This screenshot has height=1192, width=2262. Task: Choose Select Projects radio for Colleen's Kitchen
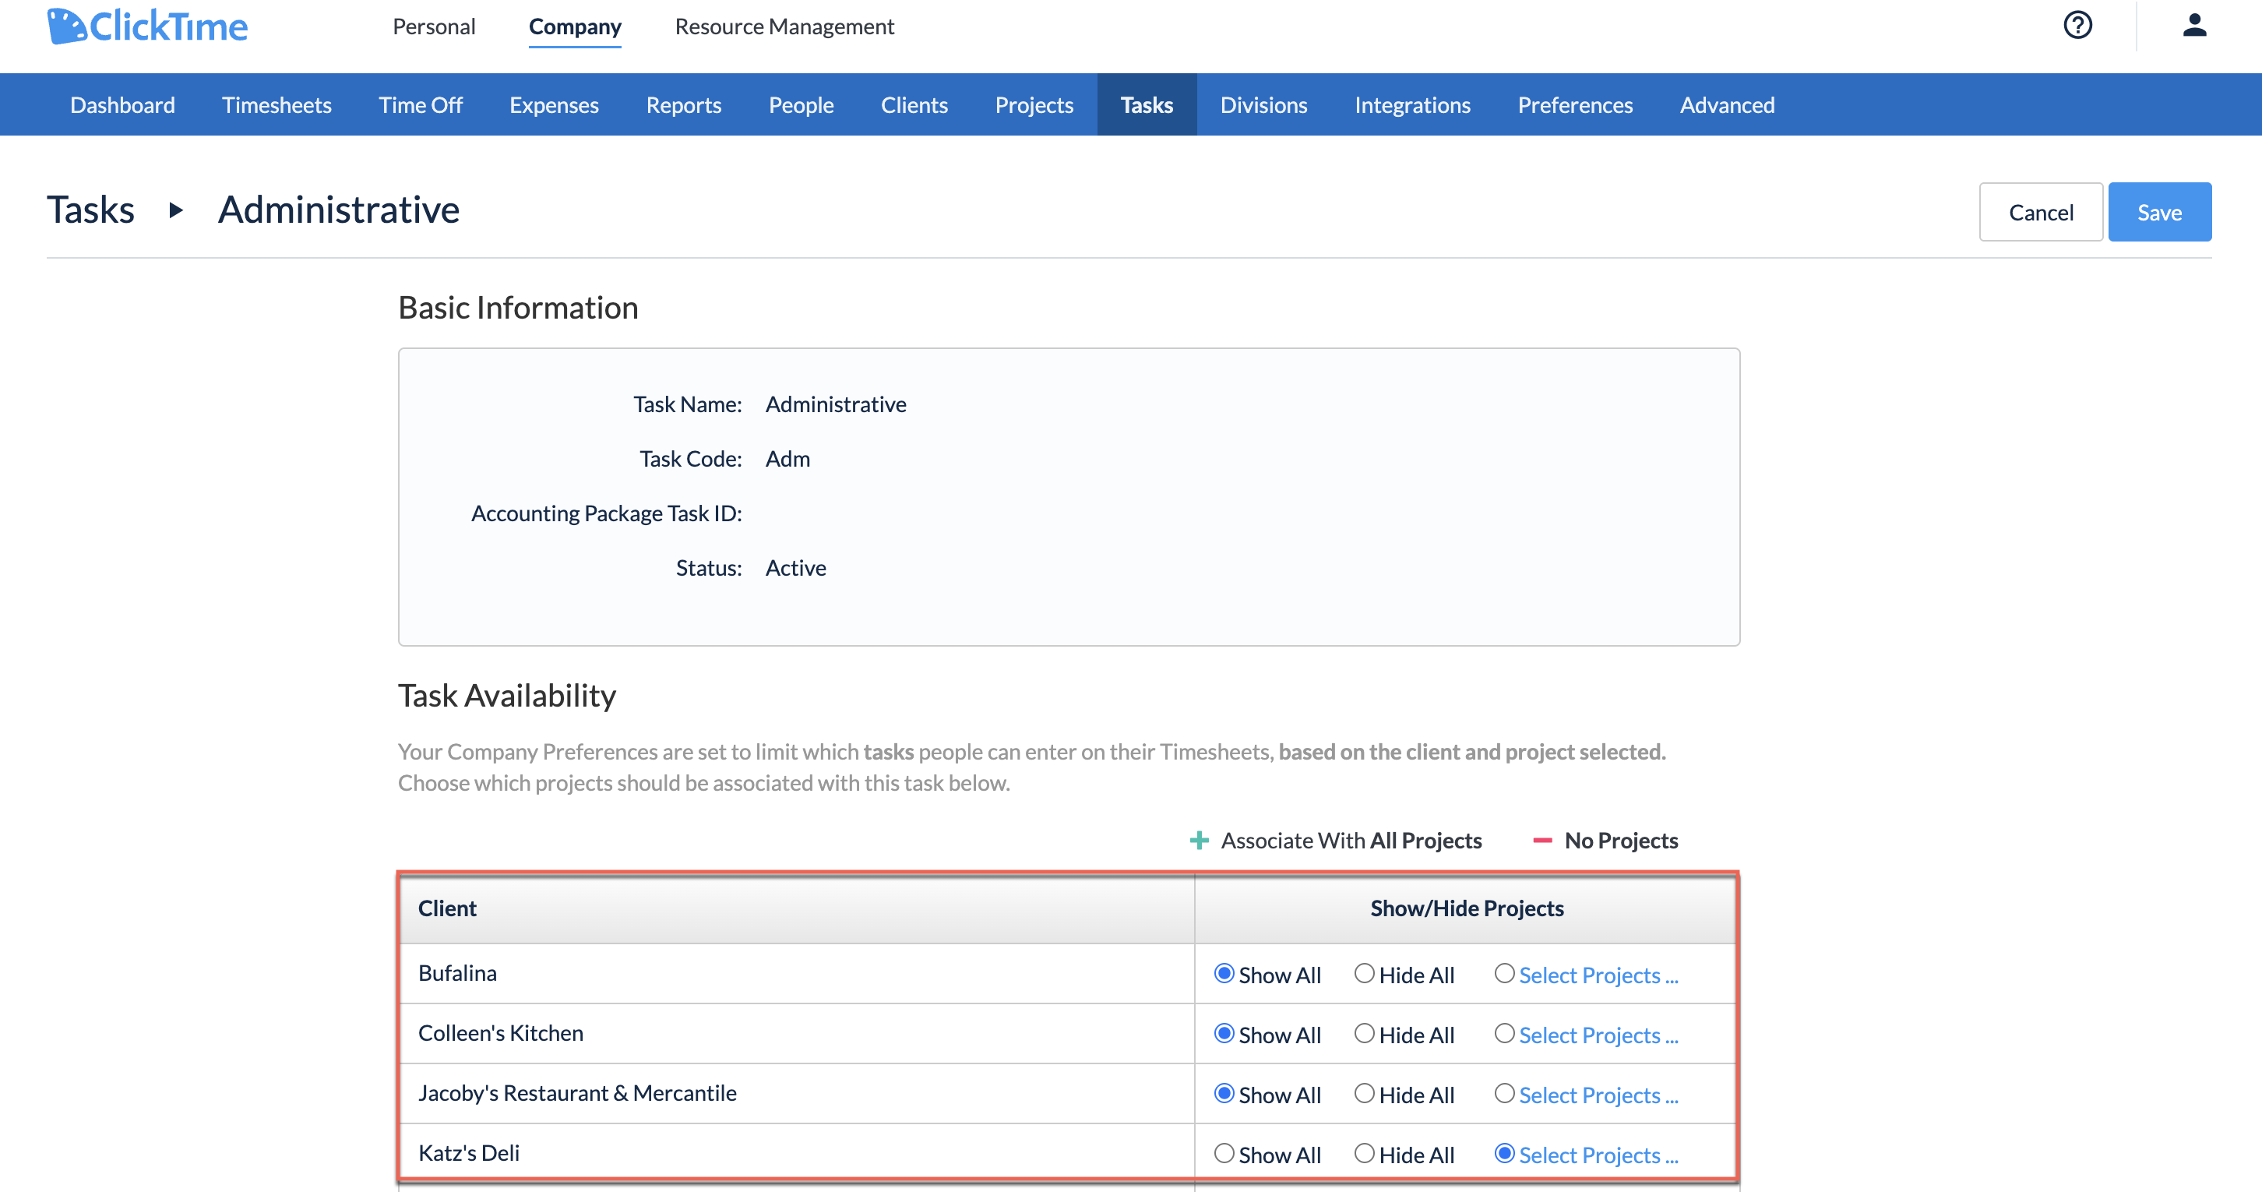point(1504,1033)
